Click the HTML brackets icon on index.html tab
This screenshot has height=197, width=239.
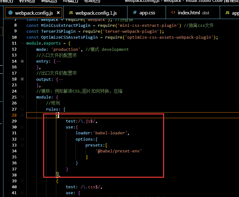[x=173, y=12]
